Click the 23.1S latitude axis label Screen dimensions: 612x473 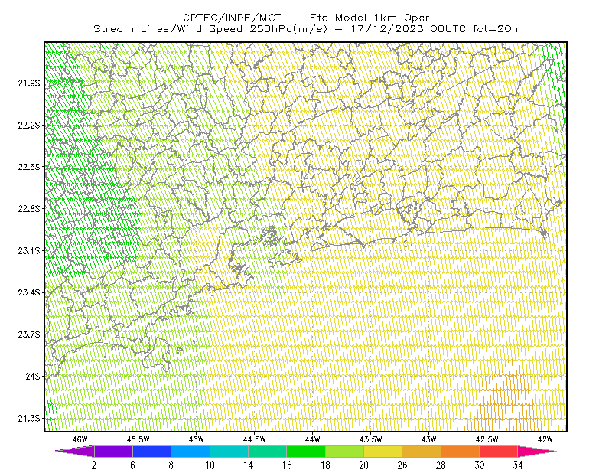[x=29, y=251]
